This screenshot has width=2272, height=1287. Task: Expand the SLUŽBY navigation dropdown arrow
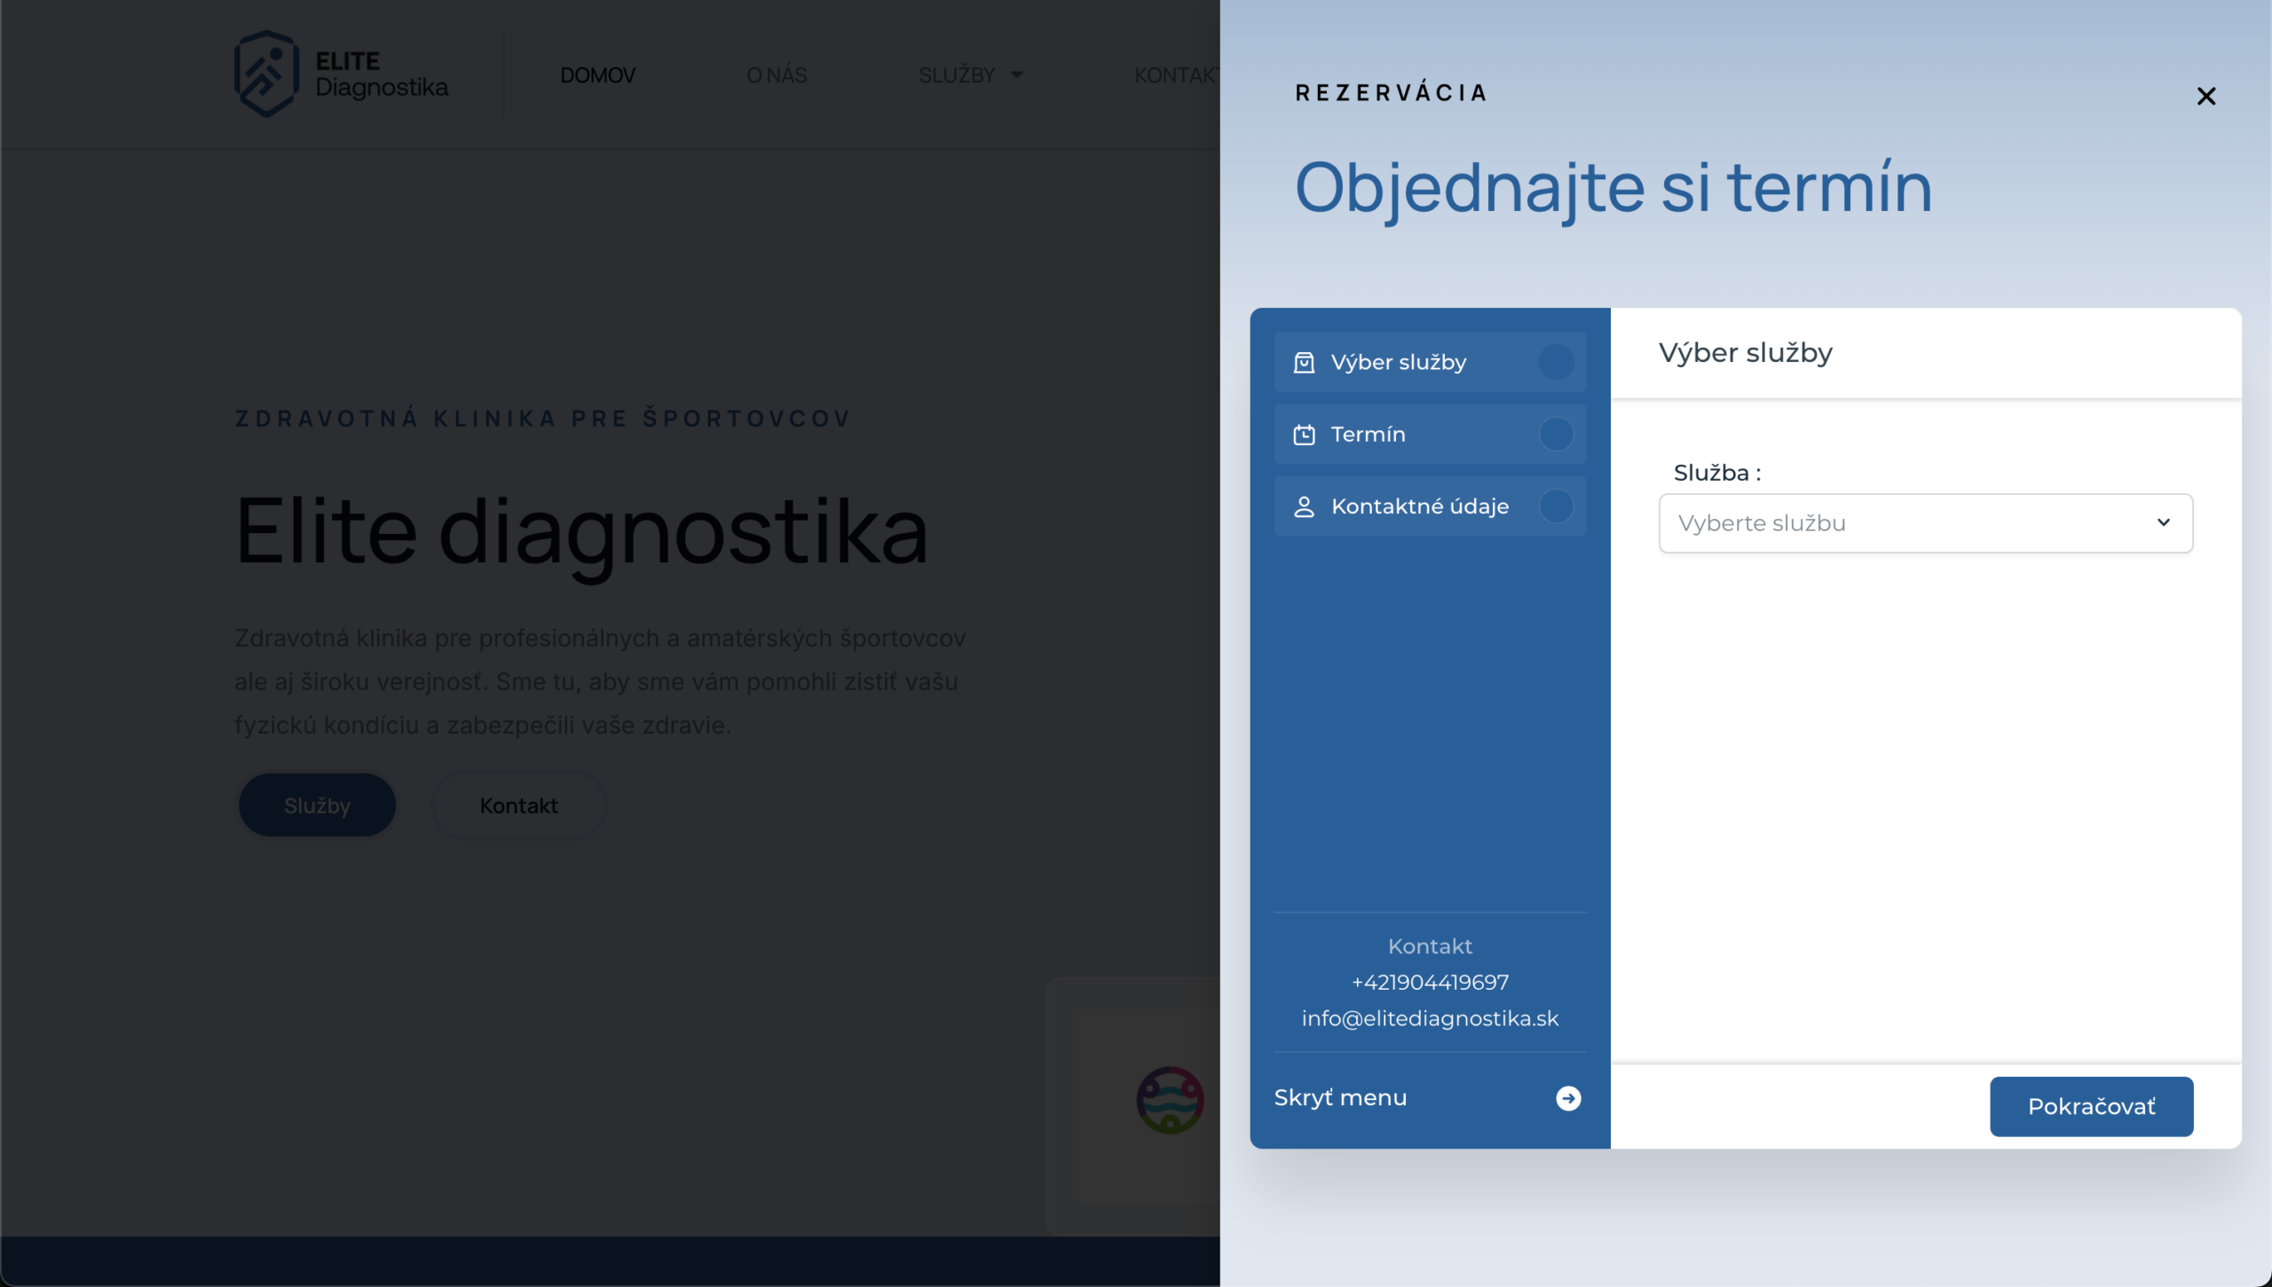[1017, 75]
